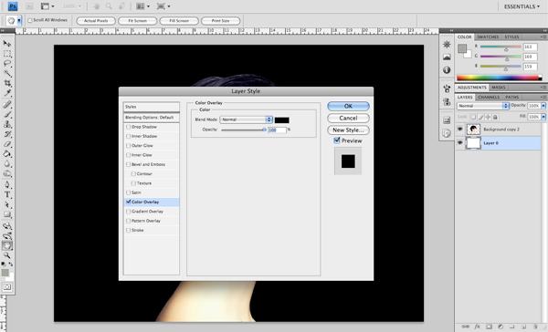Click the Print Size button
The width and height of the screenshot is (548, 332).
pos(220,21)
